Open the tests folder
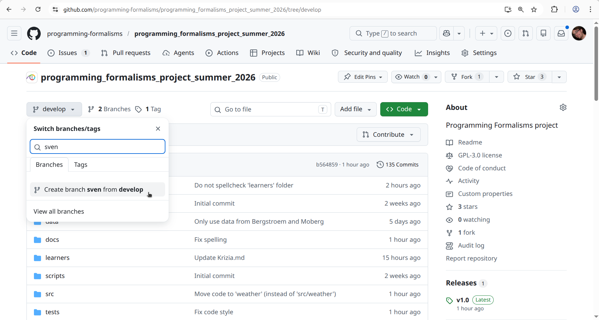The height and width of the screenshot is (320, 599). point(52,312)
